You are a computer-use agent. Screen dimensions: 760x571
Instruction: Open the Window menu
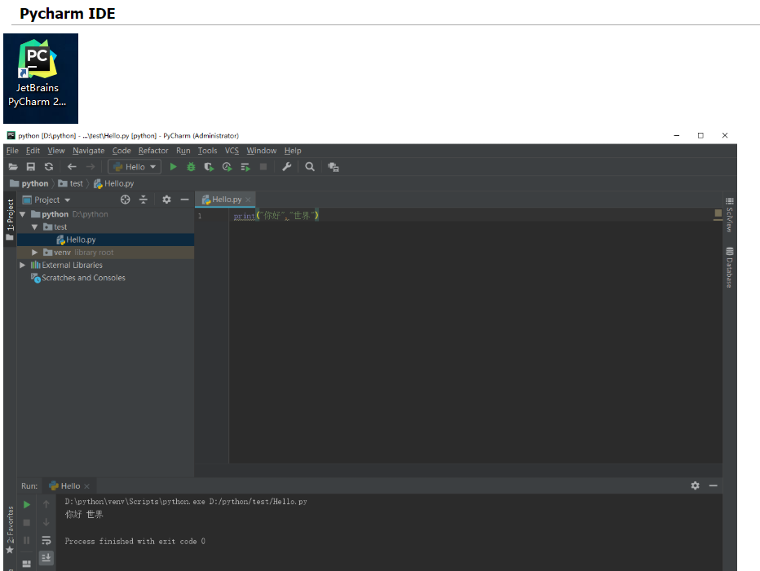pos(261,151)
